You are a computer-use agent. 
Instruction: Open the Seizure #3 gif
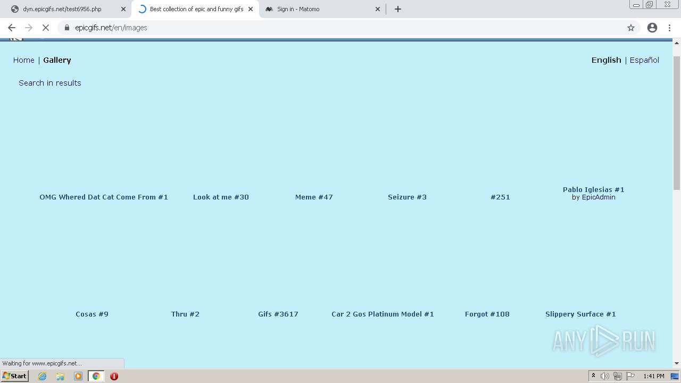click(407, 197)
